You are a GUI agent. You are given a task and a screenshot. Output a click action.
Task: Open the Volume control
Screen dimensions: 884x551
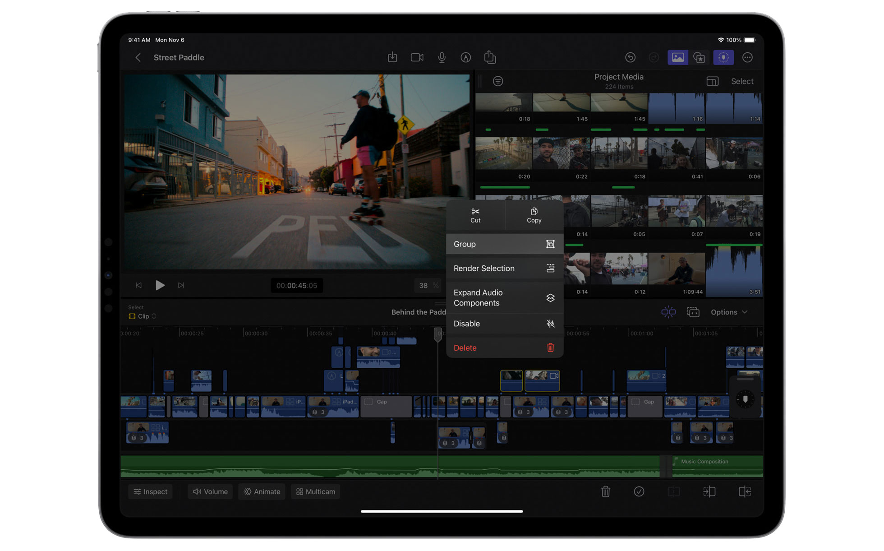point(210,492)
